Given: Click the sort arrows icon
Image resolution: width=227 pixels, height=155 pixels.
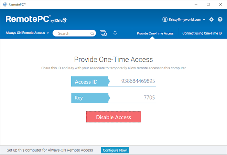Looking at the screenshot, I should [115, 33].
